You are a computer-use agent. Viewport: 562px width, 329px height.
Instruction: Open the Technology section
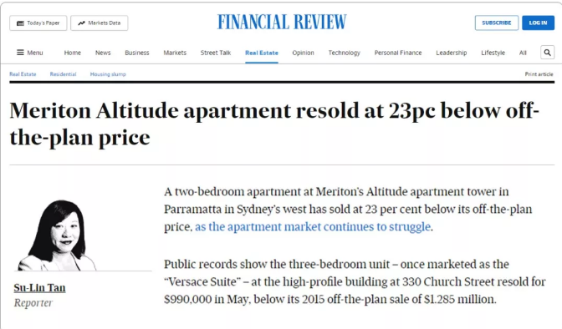coord(344,53)
